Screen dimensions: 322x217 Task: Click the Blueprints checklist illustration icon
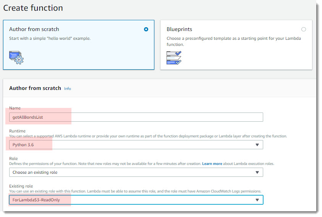point(174,57)
